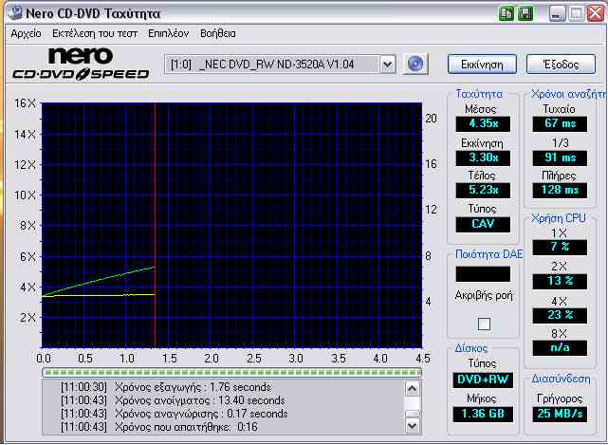This screenshot has width=608, height=445.
Task: Click the disc type DVD+RW value
Action: point(483,380)
